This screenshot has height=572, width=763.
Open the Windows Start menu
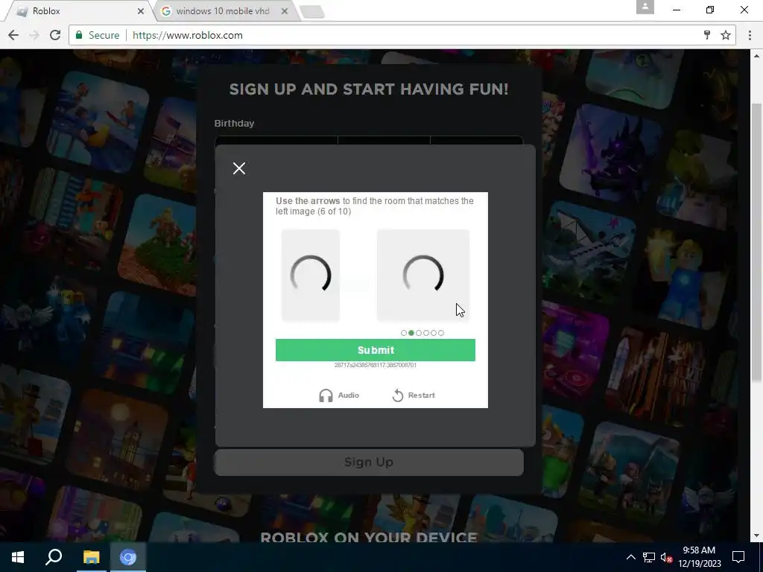click(x=18, y=557)
